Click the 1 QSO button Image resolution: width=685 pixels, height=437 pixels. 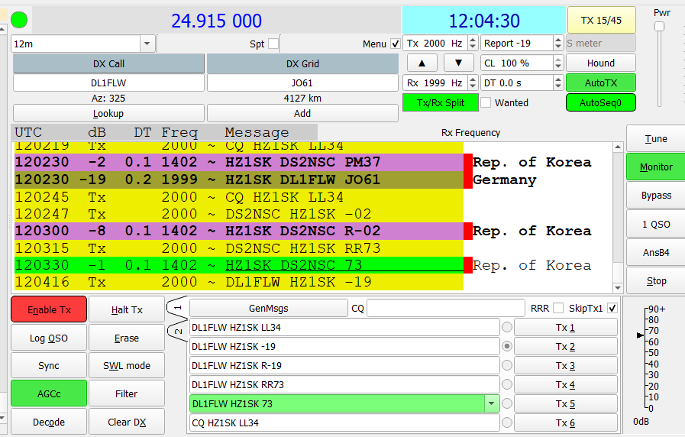(x=656, y=224)
